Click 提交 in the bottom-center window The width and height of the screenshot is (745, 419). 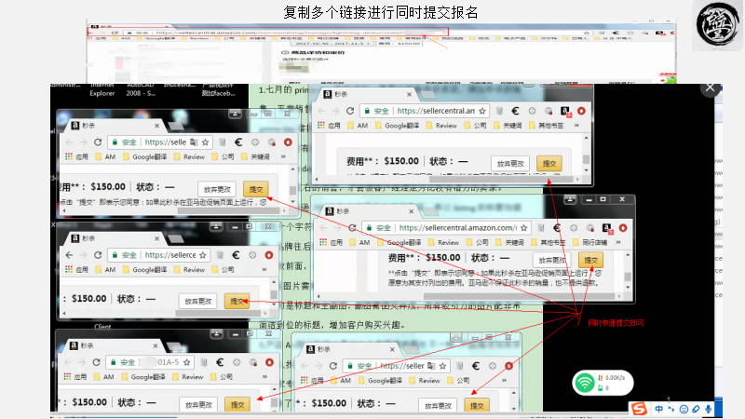[477, 405]
